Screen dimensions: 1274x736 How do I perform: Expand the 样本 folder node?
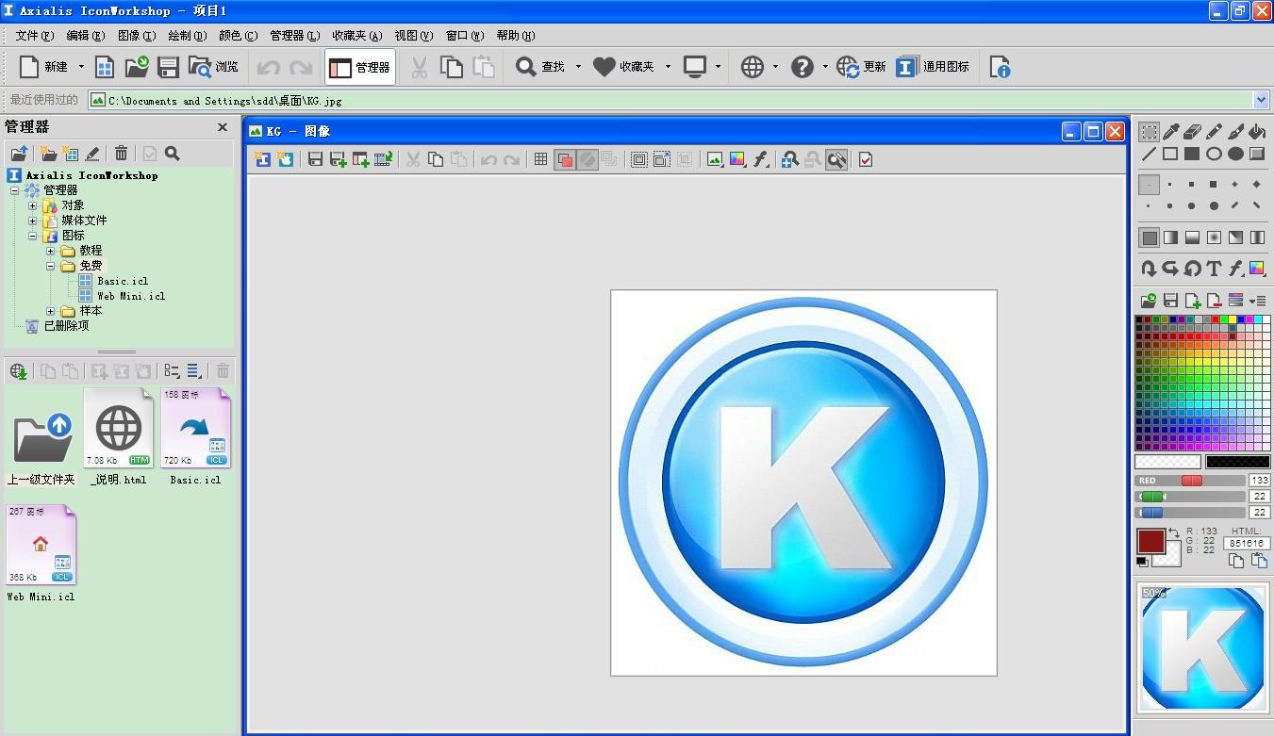point(51,311)
